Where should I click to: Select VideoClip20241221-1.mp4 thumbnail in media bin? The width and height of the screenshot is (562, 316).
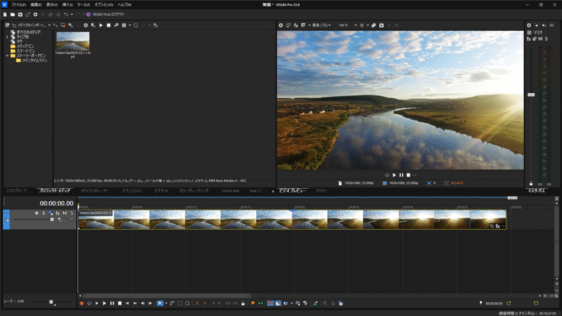coord(72,41)
